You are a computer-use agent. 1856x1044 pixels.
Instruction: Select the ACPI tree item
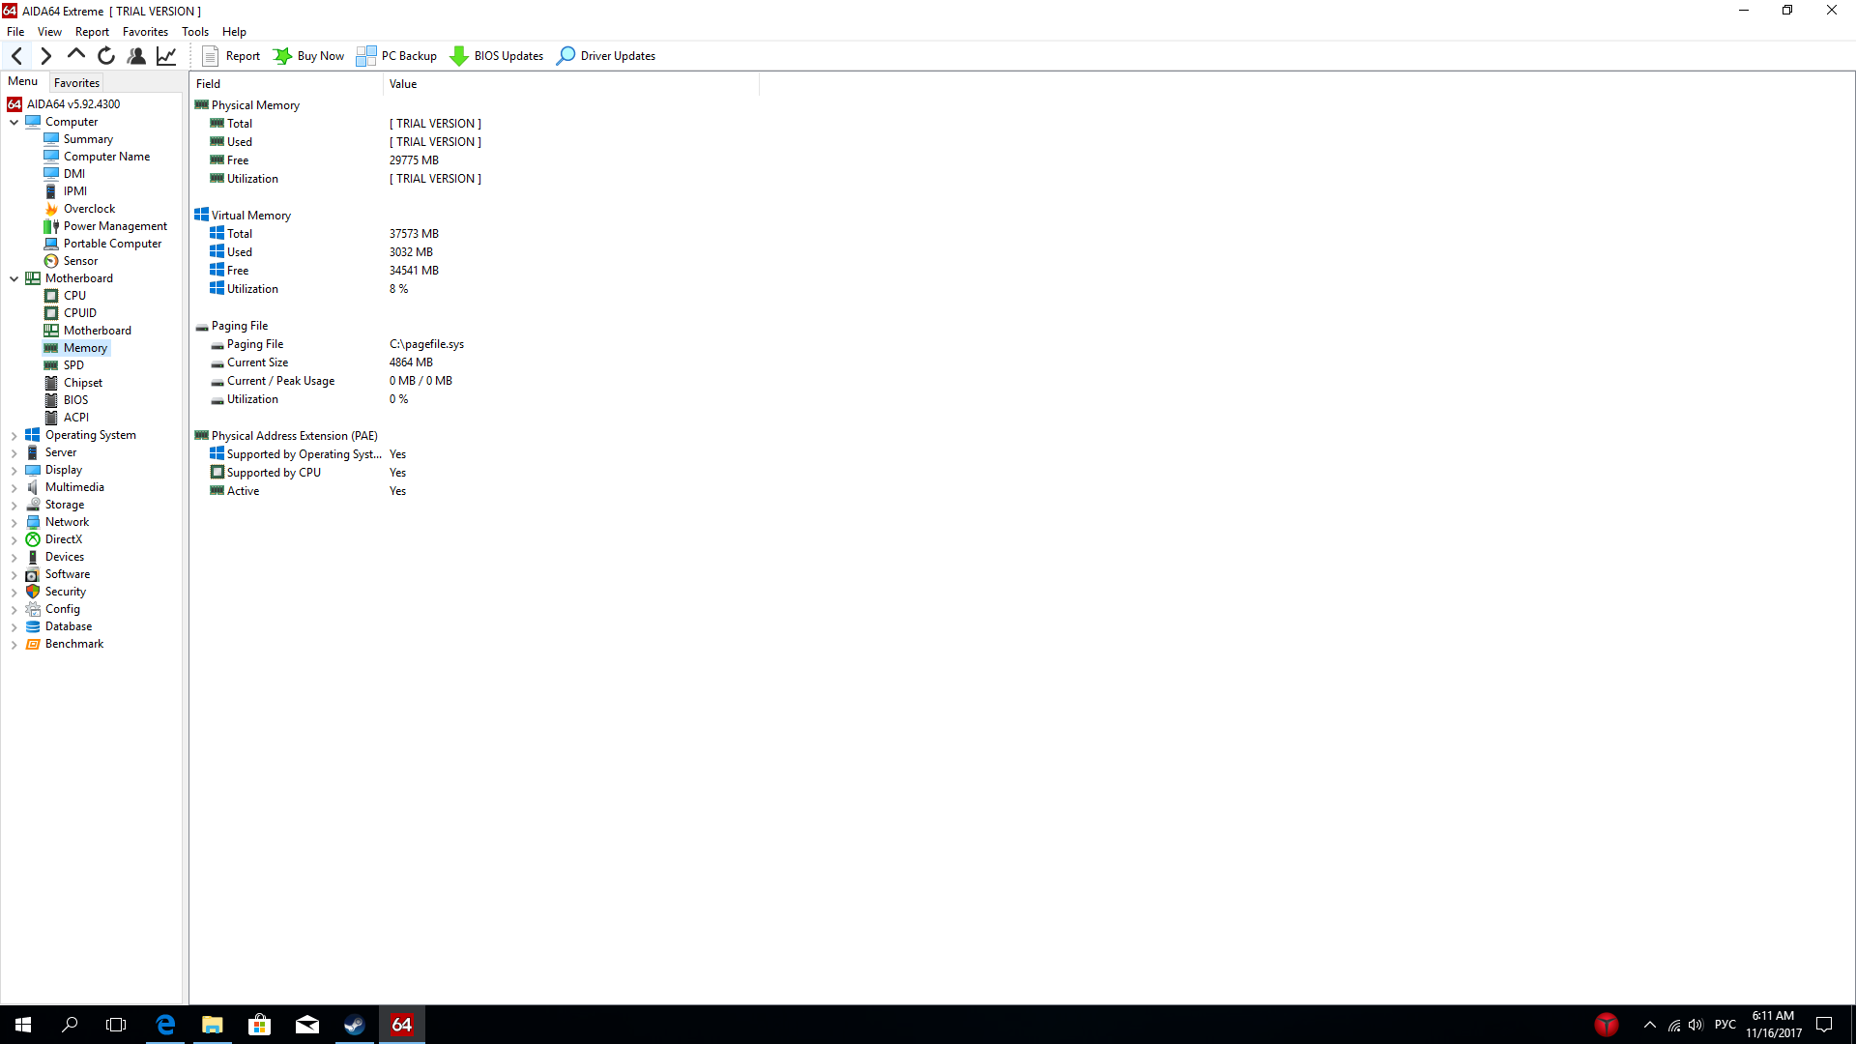(75, 418)
